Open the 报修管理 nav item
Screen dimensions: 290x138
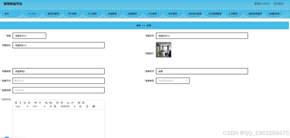click(173, 14)
